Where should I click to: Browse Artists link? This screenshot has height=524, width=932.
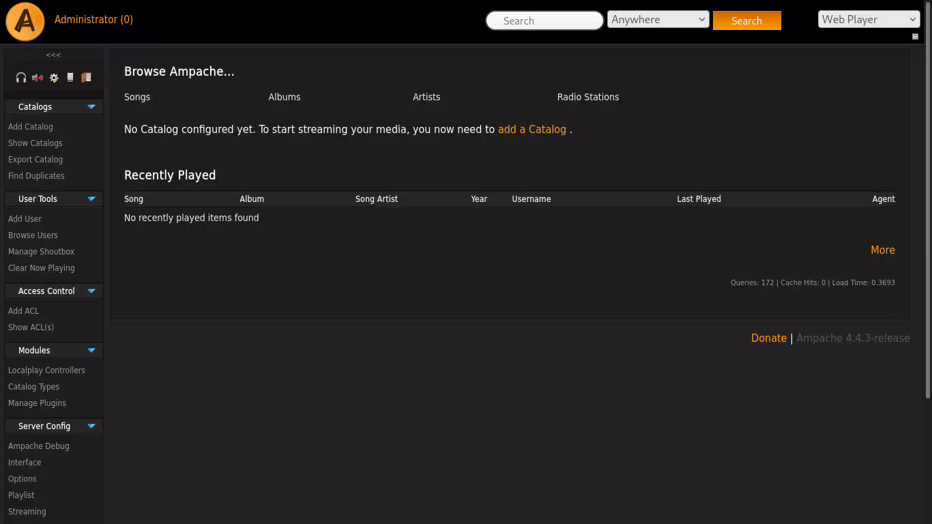pos(426,97)
